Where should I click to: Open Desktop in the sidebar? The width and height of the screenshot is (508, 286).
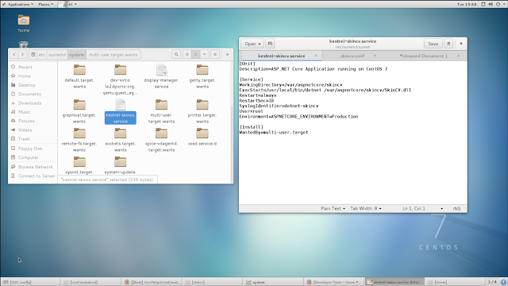[33, 85]
